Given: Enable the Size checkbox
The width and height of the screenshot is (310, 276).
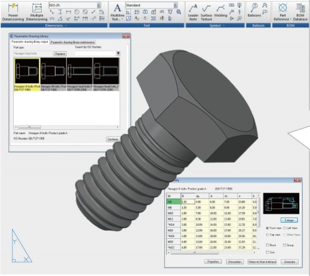Looking at the screenshot, I should click(268, 253).
